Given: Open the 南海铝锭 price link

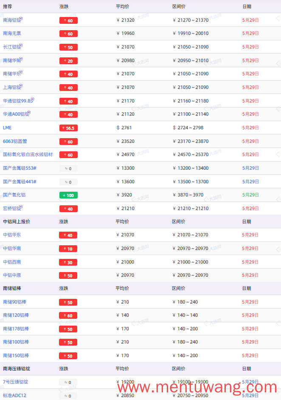Looking at the screenshot, I should pos(11,20).
